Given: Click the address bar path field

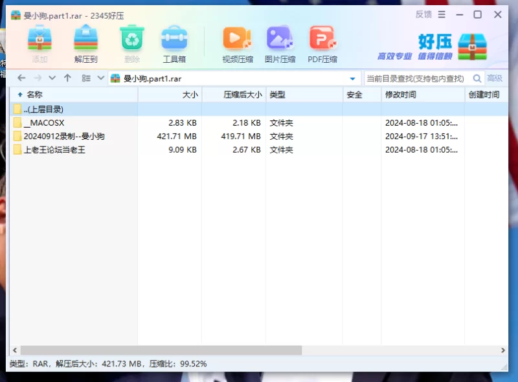Looking at the screenshot, I should click(234, 78).
